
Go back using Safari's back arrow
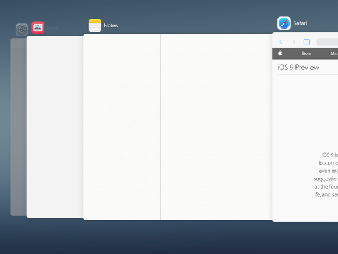[x=281, y=42]
